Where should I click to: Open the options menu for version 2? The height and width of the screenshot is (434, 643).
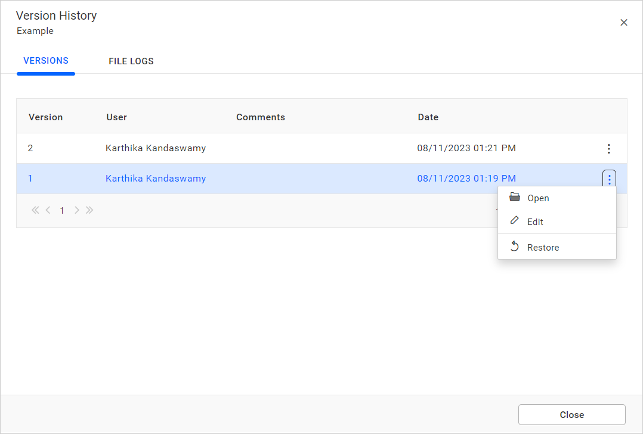pos(608,149)
